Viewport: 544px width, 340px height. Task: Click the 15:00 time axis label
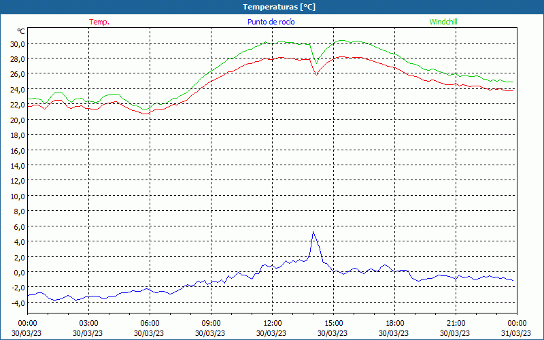(333, 324)
